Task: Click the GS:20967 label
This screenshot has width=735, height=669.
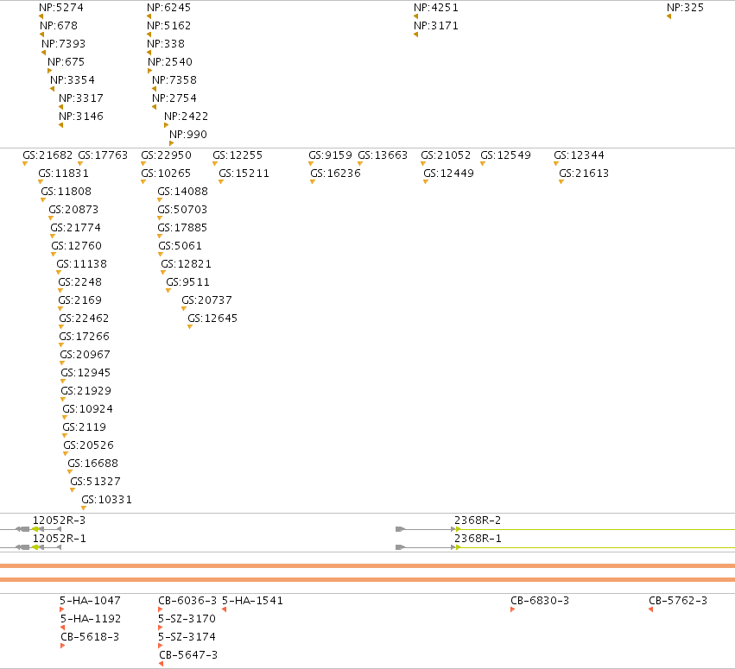Action: pyautogui.click(x=85, y=355)
